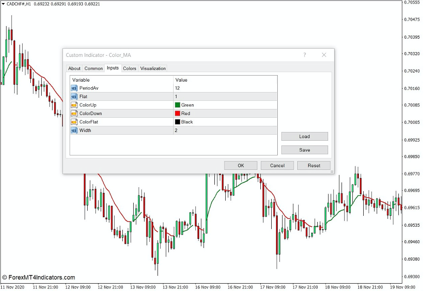Viewport: 424px width, 291px height.
Task: Click the Load button
Action: point(304,136)
